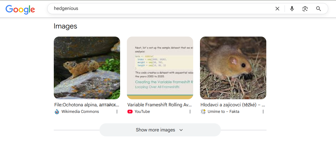
Task: Open Variable Frameshift Rolling Av... title link
Action: coord(160,105)
